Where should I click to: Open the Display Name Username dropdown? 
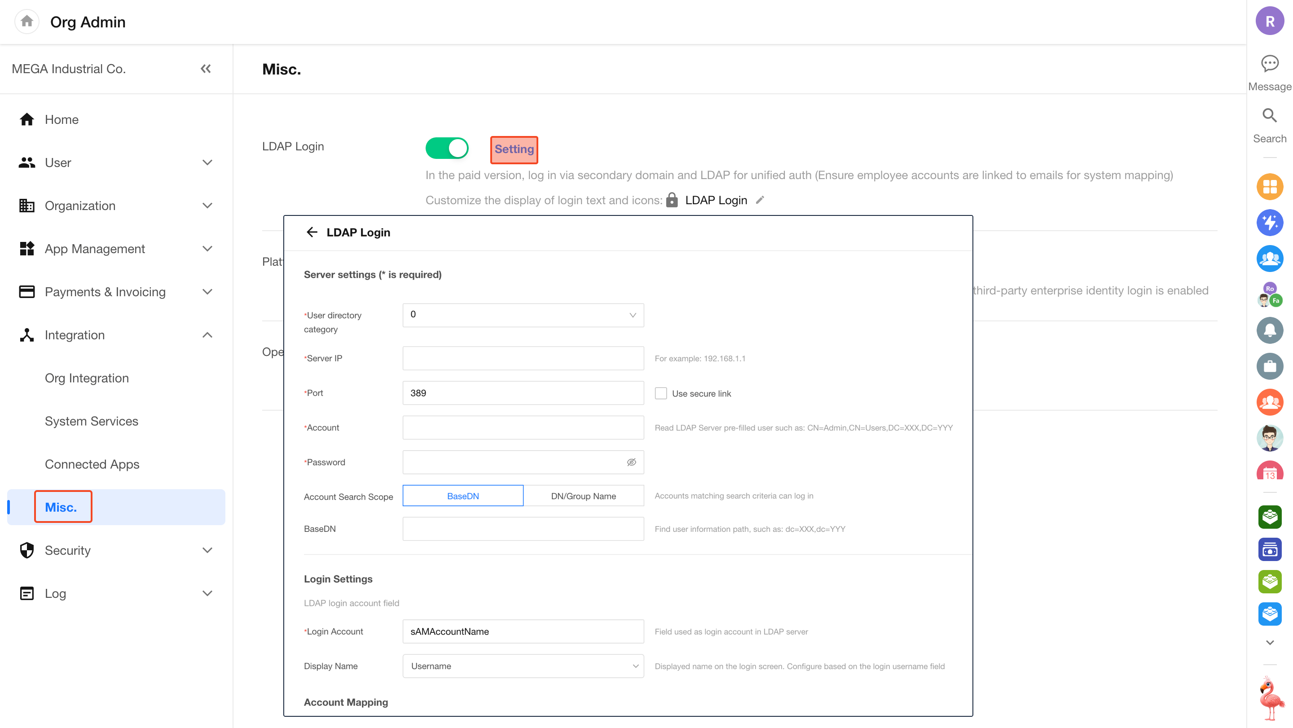pyautogui.click(x=523, y=666)
